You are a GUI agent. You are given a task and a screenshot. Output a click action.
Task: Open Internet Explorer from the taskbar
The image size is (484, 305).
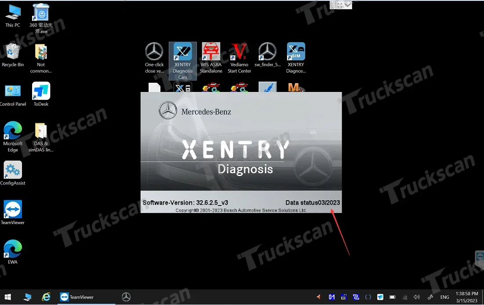(46, 297)
